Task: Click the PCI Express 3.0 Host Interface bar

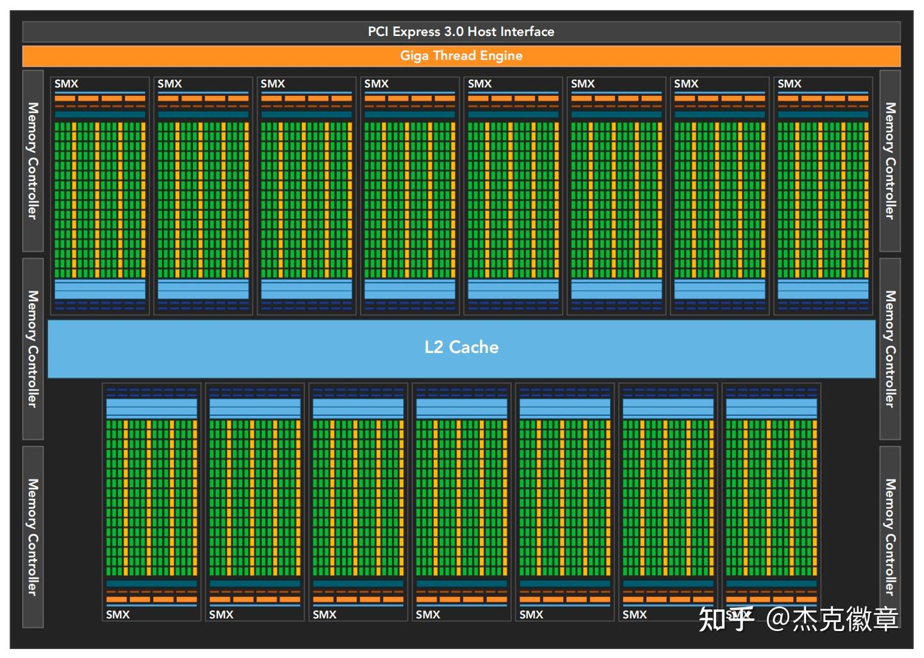Action: (x=461, y=31)
